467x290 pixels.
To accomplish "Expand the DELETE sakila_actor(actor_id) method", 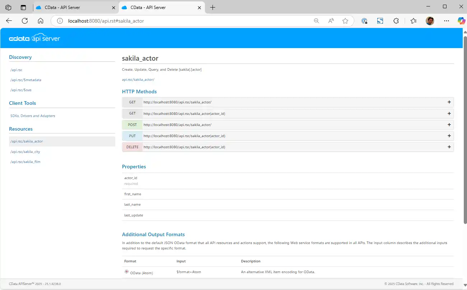I will (x=449, y=147).
